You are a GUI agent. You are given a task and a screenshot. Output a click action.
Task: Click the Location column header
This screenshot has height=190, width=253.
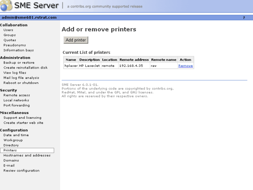pos(110,60)
